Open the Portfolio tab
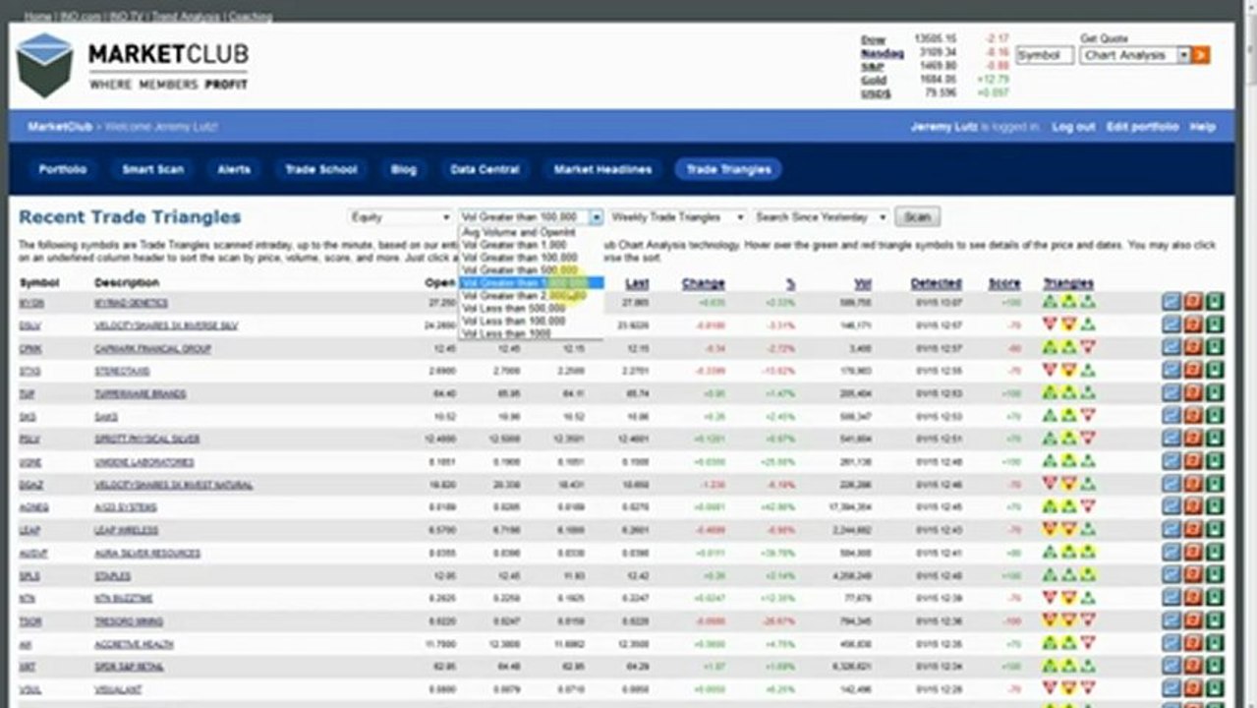Screen dimensions: 1257x708 pos(63,169)
